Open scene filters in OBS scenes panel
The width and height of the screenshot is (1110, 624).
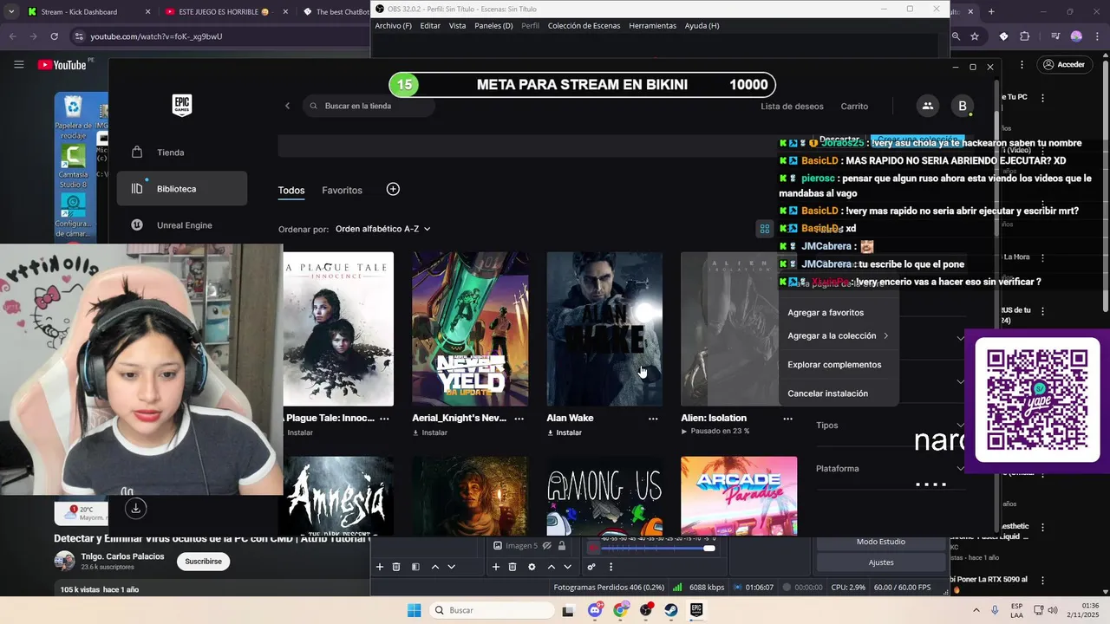415,567
